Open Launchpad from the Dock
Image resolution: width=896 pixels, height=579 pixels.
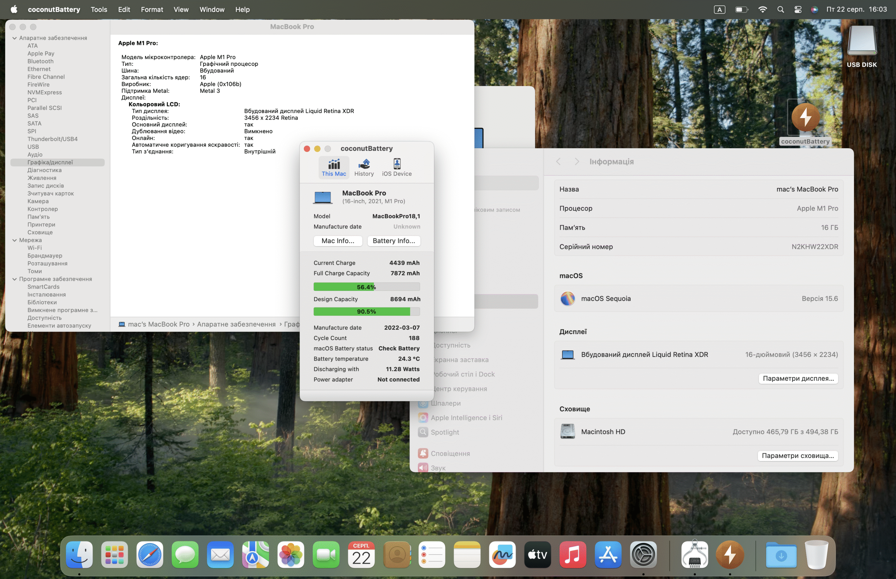point(114,555)
